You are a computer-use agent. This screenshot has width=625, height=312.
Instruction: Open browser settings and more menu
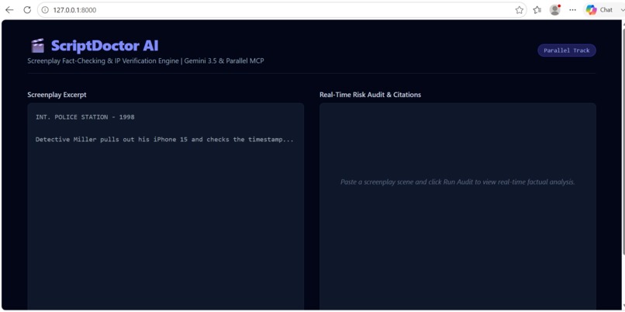click(x=572, y=10)
